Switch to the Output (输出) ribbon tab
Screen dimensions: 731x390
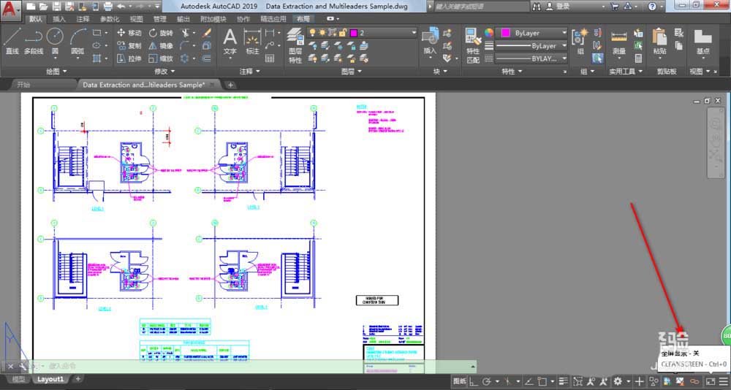(x=183, y=19)
